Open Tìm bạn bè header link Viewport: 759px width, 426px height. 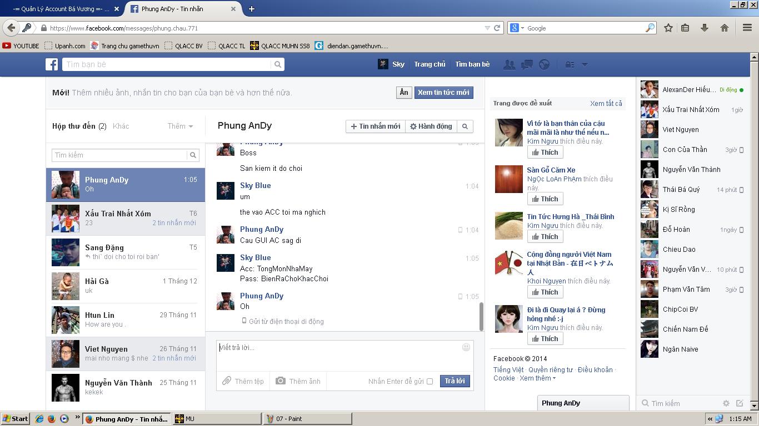[472, 64]
